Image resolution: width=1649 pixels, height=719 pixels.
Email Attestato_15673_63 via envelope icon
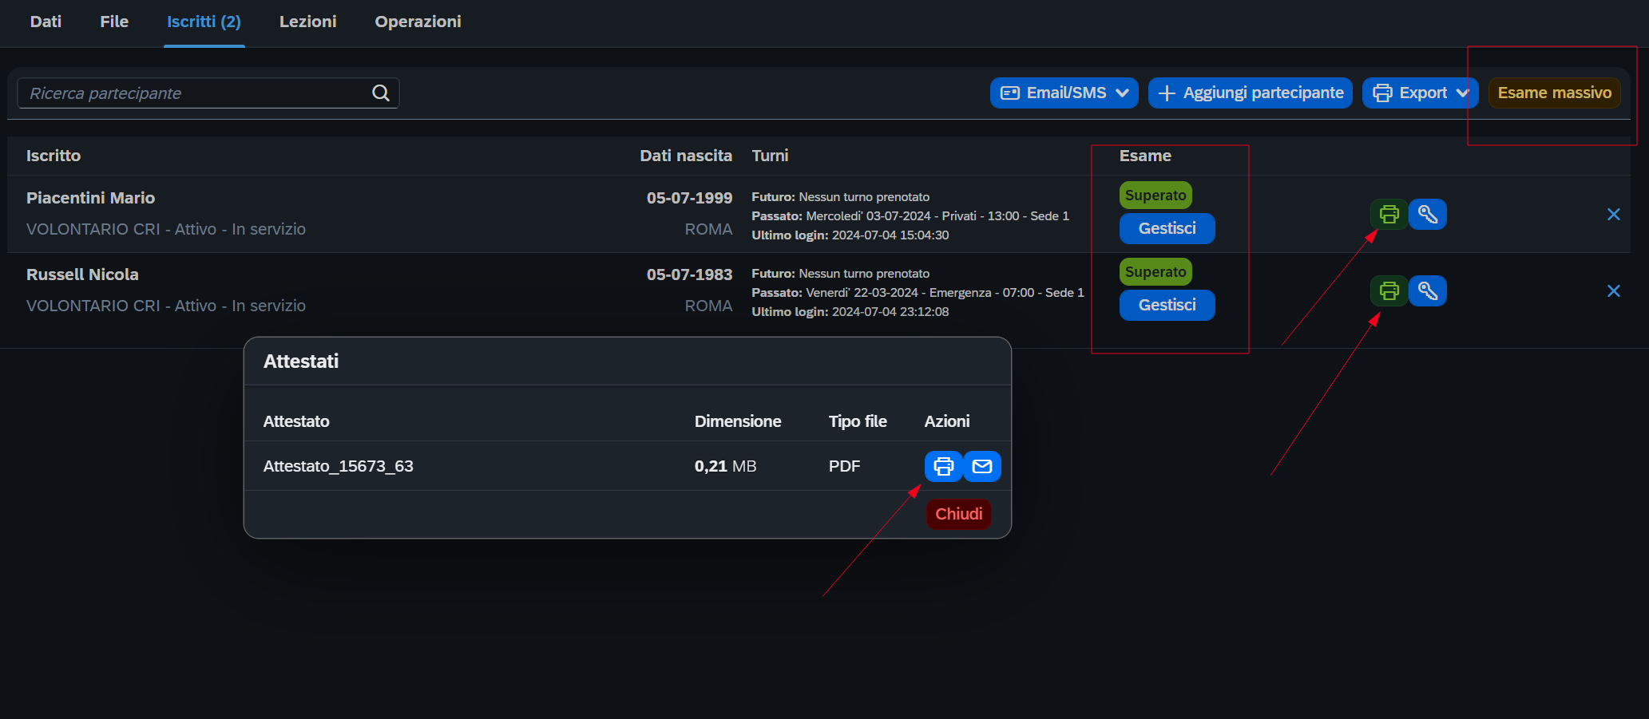coord(982,466)
